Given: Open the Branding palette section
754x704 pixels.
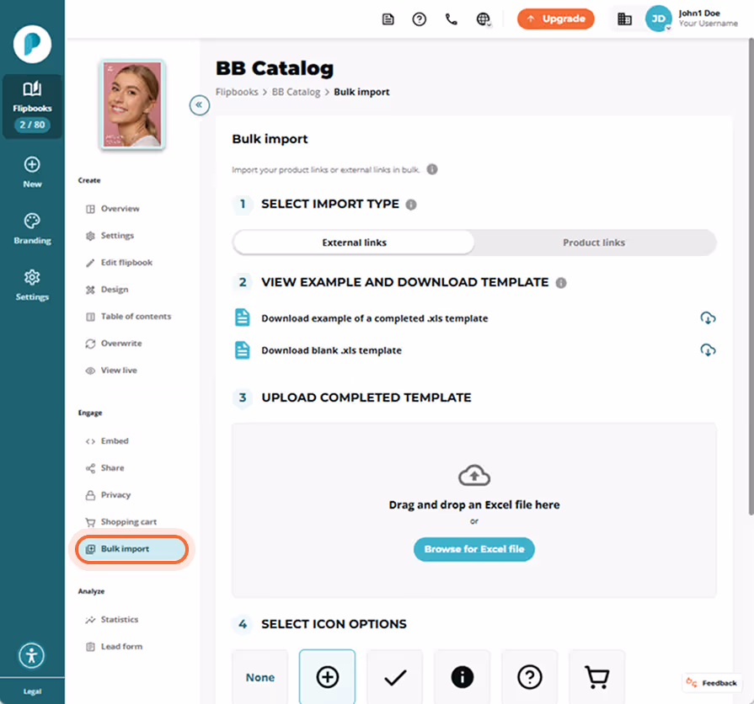Looking at the screenshot, I should tap(32, 229).
